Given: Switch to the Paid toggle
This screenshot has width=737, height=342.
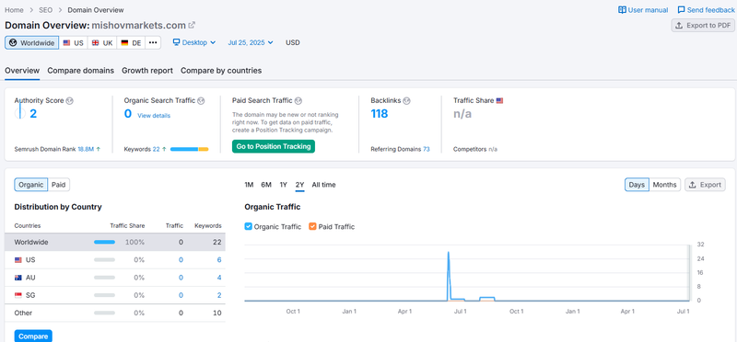Looking at the screenshot, I should (x=58, y=185).
